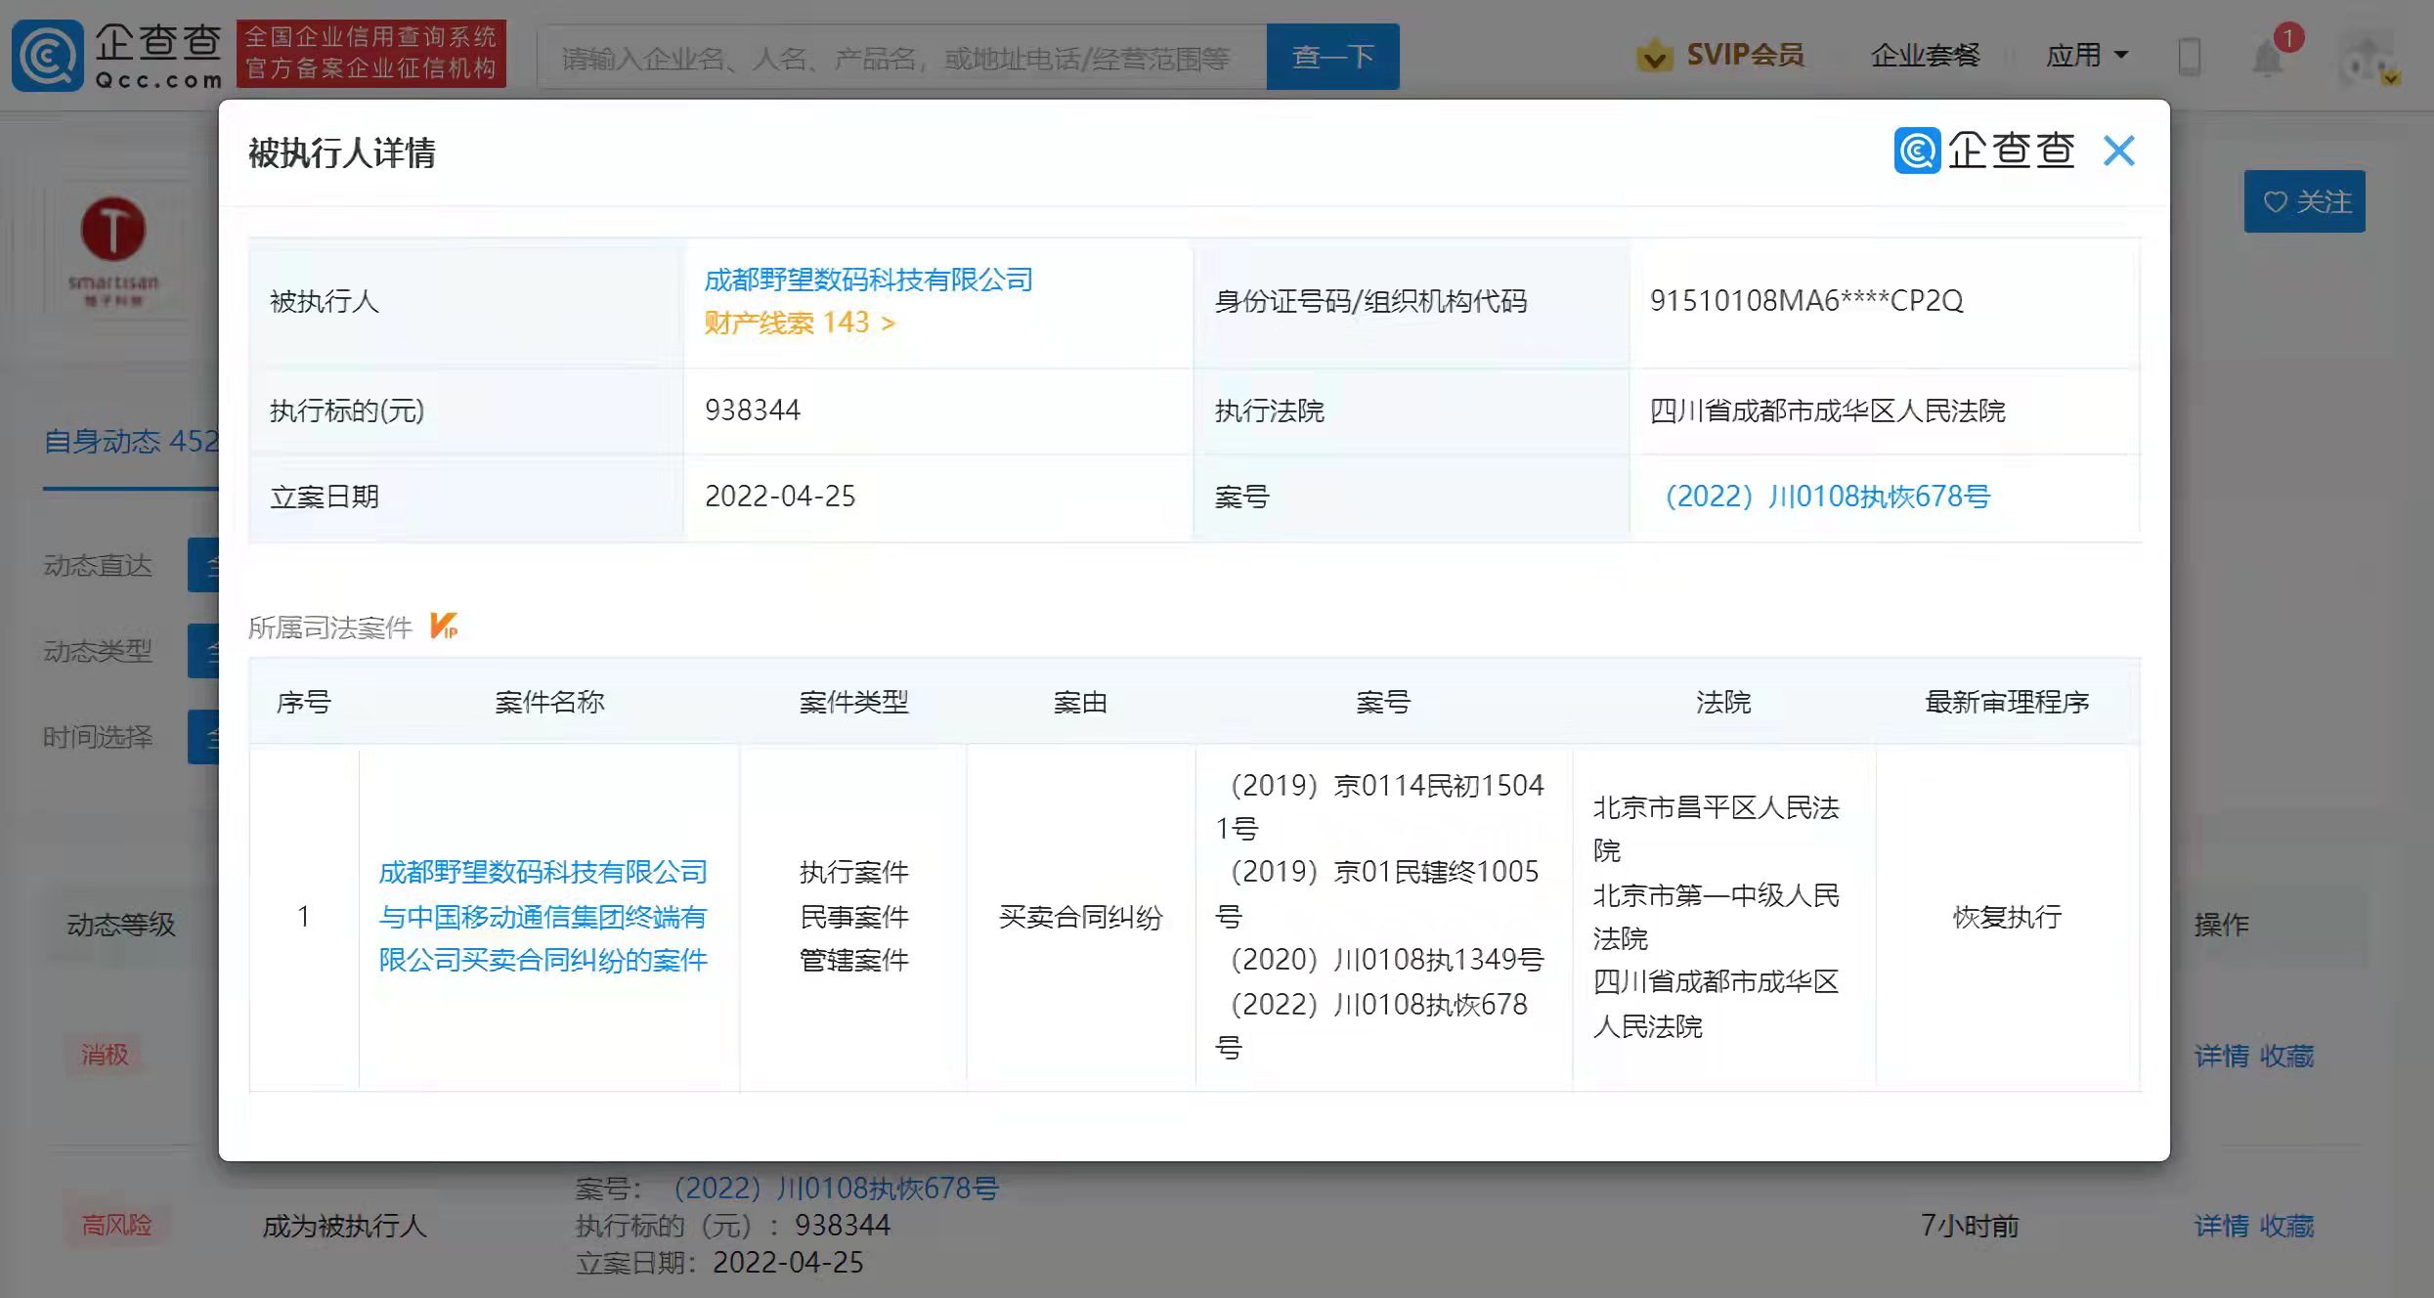Click 收藏 for the 高风险 row
Screen dimensions: 2434x1298
2286,1226
